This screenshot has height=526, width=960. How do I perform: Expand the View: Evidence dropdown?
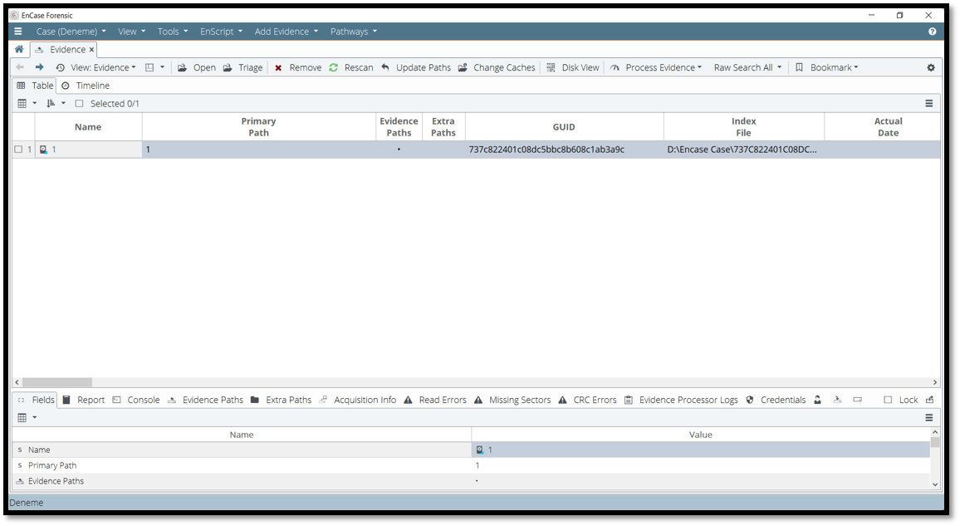(x=102, y=68)
